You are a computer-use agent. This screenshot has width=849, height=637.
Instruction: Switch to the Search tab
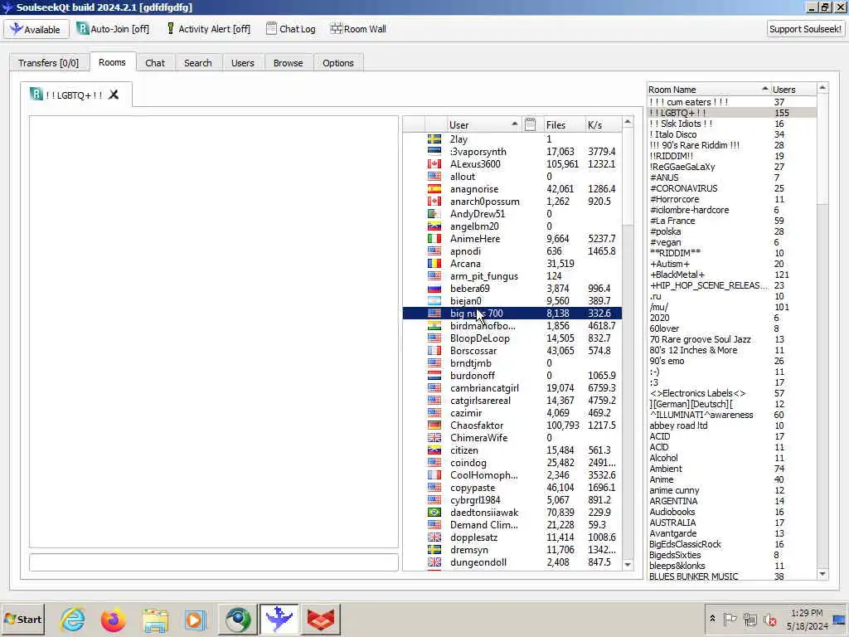click(197, 63)
